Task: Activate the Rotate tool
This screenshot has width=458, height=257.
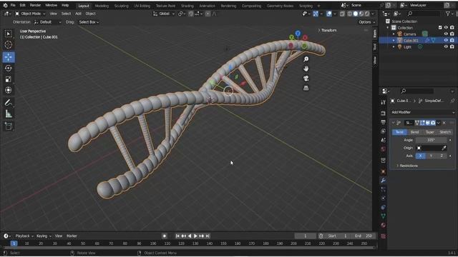Action: 8,69
